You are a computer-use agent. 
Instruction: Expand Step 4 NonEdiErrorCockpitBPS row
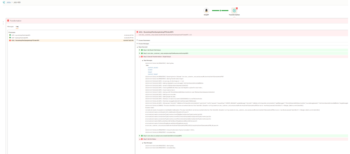click(x=140, y=135)
